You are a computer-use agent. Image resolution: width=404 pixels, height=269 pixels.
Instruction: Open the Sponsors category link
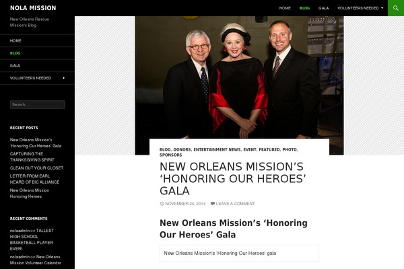[170, 155]
